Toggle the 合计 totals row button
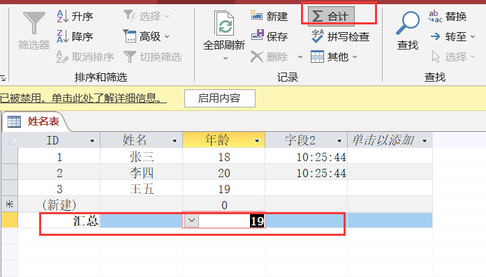The width and height of the screenshot is (486, 277). coord(331,16)
